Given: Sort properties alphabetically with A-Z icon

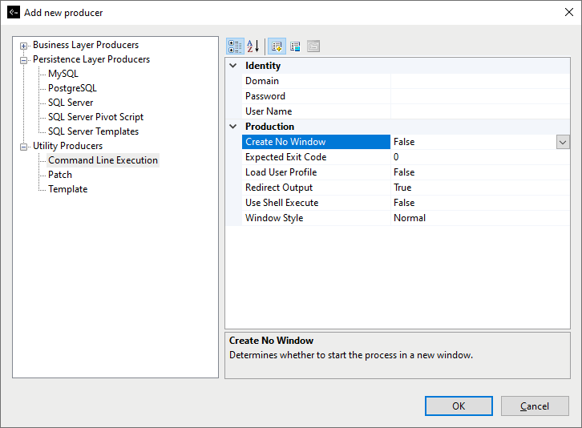Looking at the screenshot, I should [x=253, y=46].
